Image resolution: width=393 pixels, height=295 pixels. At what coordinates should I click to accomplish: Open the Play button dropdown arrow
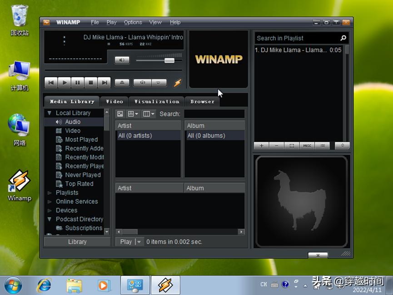click(139, 242)
